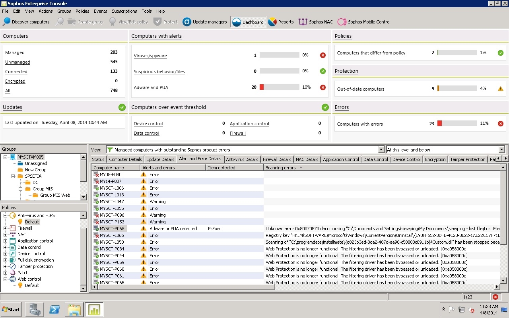
Task: Click the red error icon beside Viruses/spyware
Action: pos(323,55)
